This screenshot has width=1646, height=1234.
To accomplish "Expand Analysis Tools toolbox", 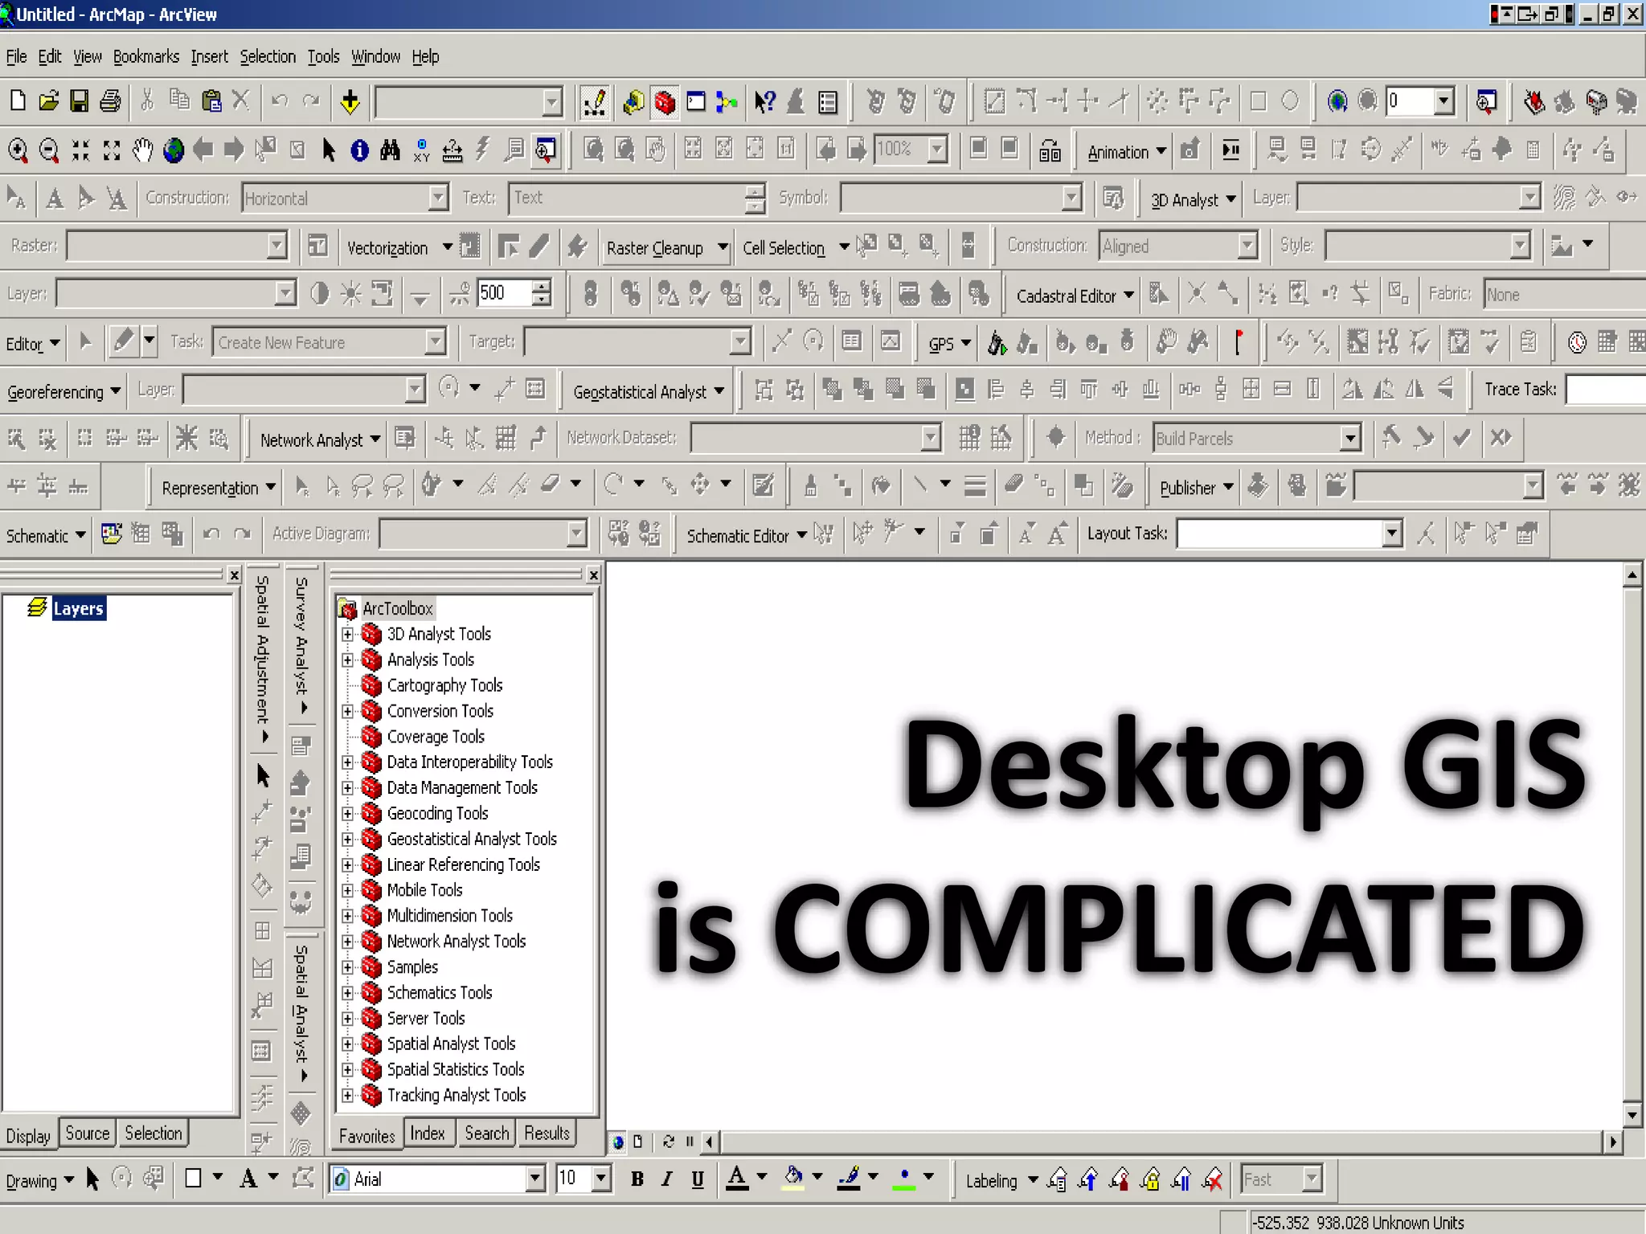I will point(347,660).
